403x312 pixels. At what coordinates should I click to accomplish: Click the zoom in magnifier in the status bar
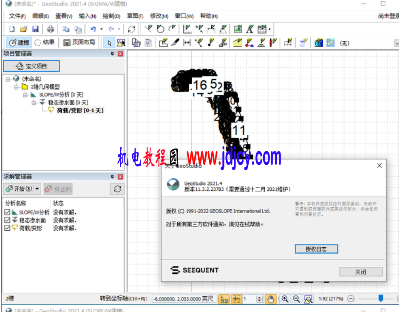285,299
